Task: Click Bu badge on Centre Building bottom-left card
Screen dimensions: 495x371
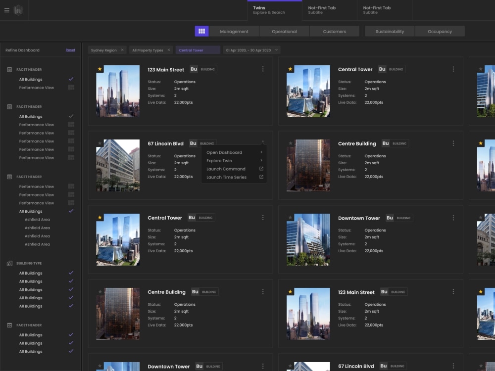Action: (195, 292)
